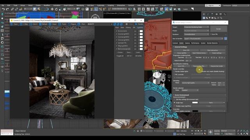Activate the Select Object tool
The height and width of the screenshot is (140, 250).
35,9
